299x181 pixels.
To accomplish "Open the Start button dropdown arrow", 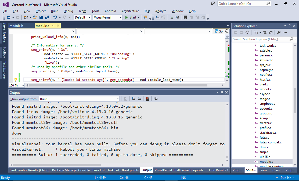I will coord(139,17).
